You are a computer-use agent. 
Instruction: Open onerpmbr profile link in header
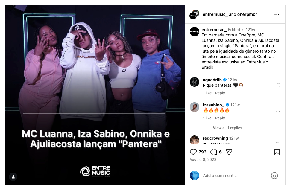pyautogui.click(x=247, y=14)
